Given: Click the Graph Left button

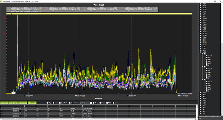Looking at the screenshot, I should click(5, 103).
